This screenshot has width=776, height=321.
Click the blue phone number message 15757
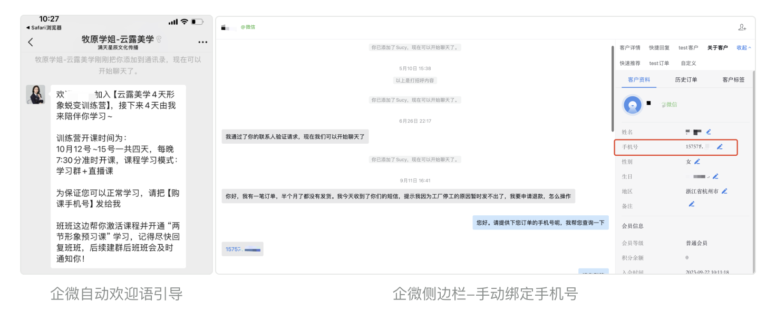point(242,249)
